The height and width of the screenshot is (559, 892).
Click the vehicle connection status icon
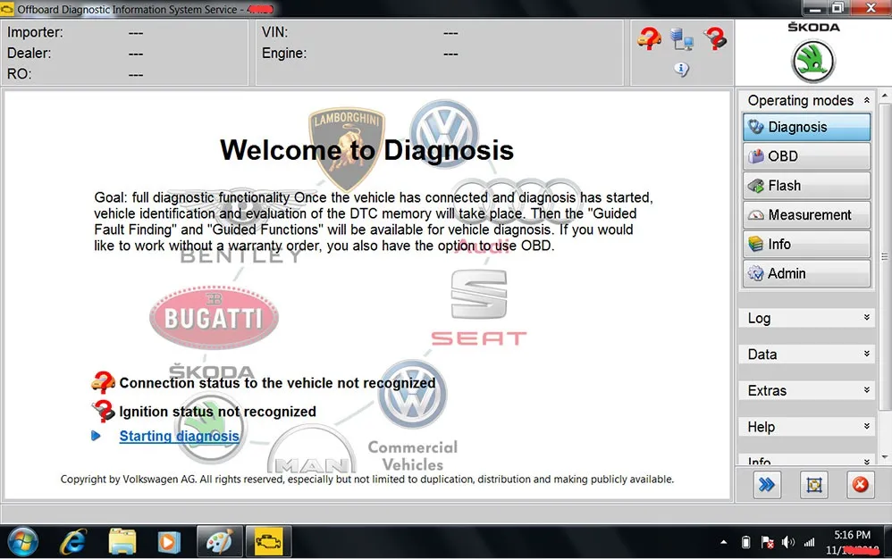[x=649, y=38]
